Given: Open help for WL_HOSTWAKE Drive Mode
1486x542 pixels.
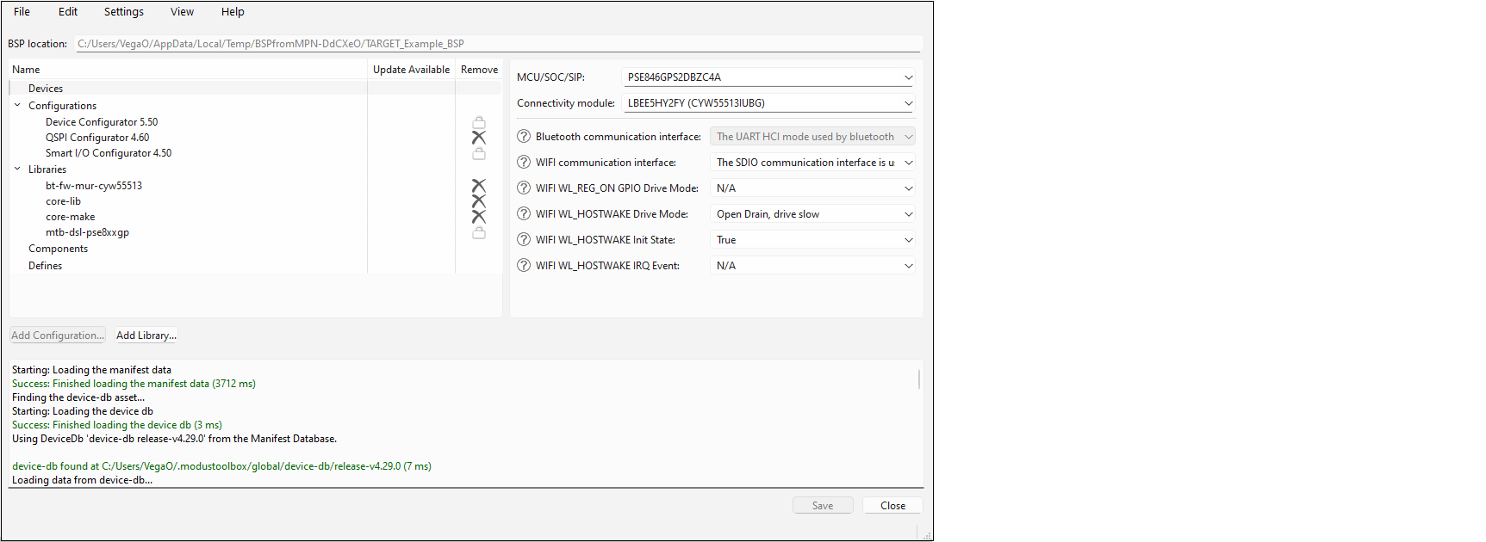Looking at the screenshot, I should tap(524, 214).
